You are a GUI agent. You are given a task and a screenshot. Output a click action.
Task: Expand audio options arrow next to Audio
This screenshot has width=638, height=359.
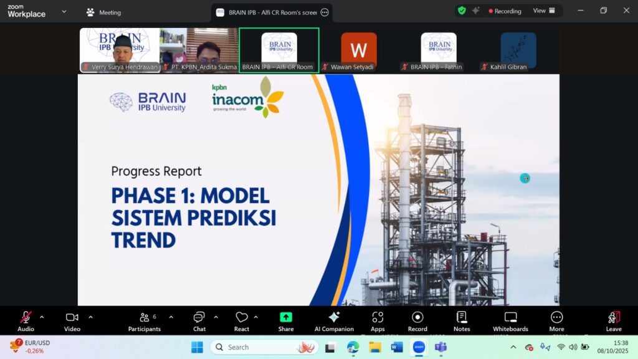[x=42, y=317]
